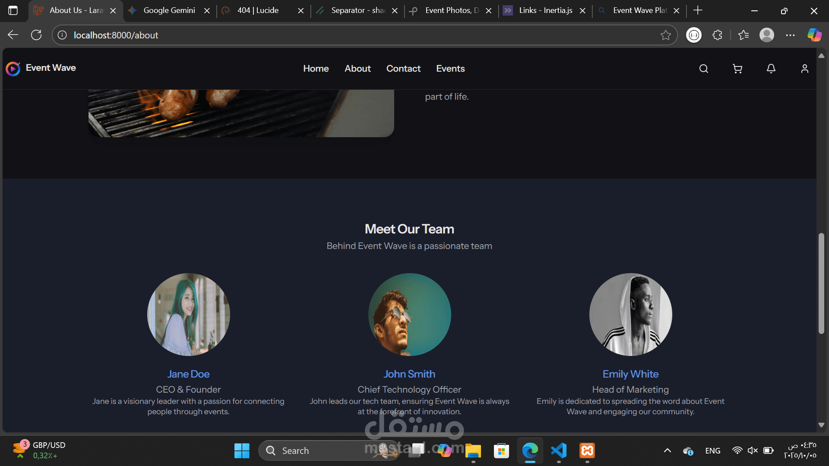The image size is (829, 466).
Task: Open the user profile icon in header
Action: pos(805,69)
